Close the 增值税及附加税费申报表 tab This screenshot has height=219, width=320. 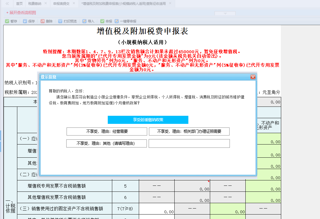coord(170,3)
